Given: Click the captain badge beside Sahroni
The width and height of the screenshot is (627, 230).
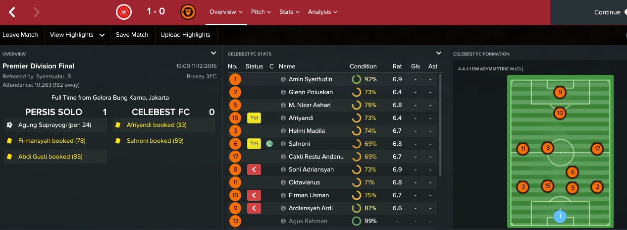Looking at the screenshot, I should tap(269, 144).
